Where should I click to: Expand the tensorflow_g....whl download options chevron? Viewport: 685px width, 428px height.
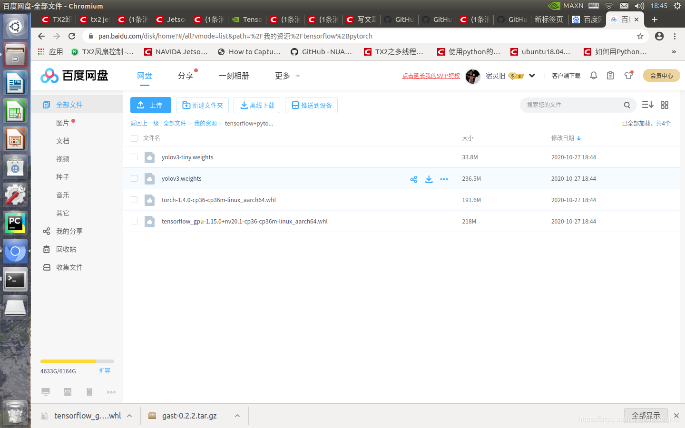tap(129, 416)
